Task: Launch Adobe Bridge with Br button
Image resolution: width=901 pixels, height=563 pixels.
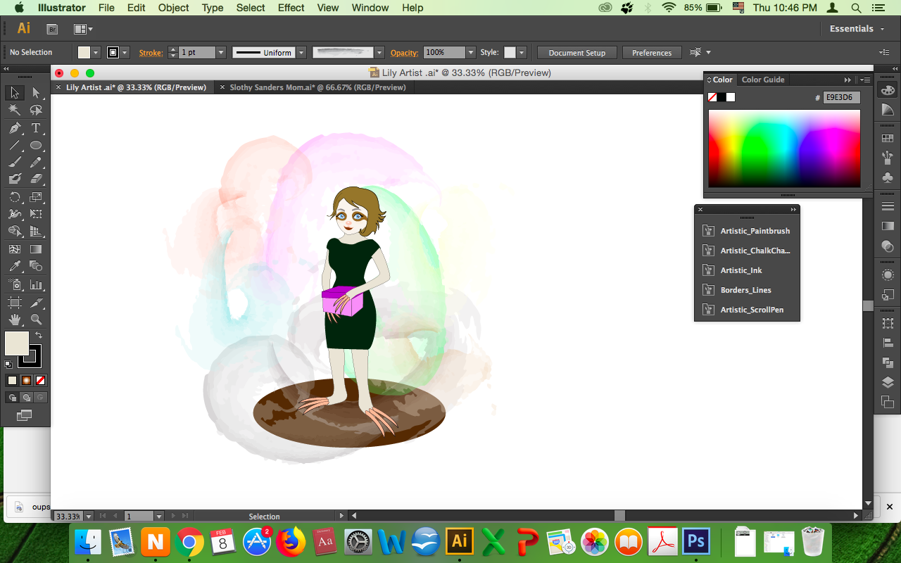Action: pos(51,29)
